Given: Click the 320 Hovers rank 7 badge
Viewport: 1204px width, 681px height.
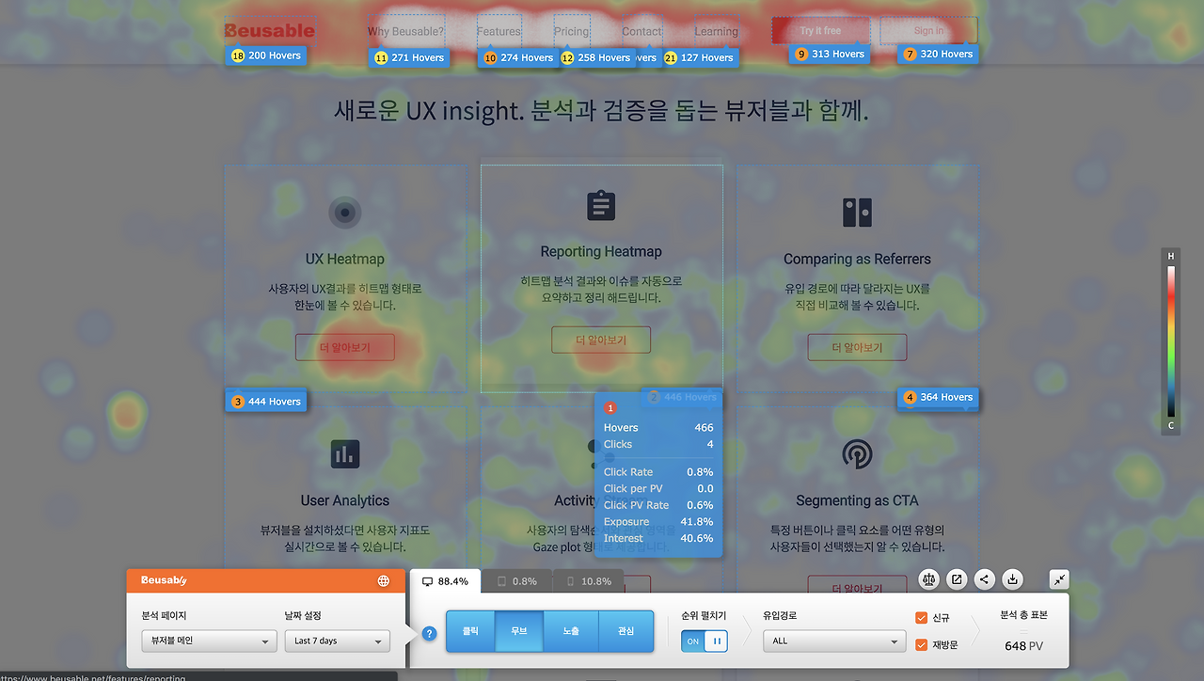Looking at the screenshot, I should click(x=939, y=54).
